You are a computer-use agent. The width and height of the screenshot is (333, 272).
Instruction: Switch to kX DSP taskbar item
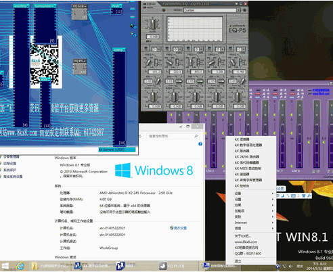(x=93, y=266)
